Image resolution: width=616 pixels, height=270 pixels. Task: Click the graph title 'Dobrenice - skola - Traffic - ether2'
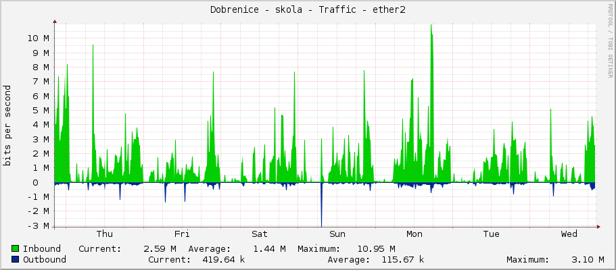(x=308, y=9)
